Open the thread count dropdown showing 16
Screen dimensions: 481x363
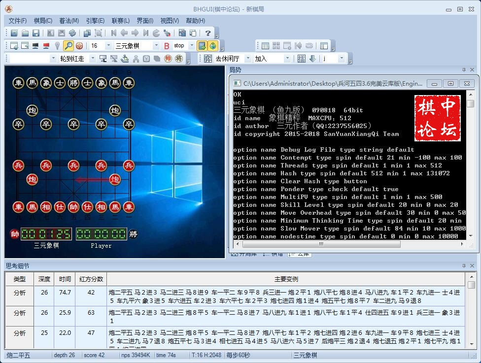108,46
